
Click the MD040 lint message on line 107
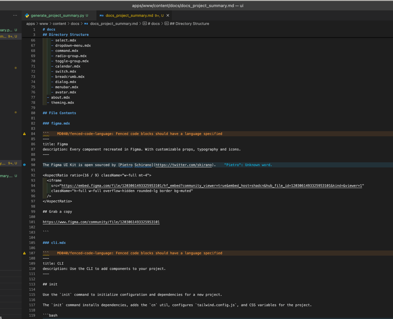140,253
